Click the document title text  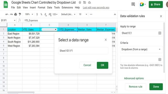[44, 2]
